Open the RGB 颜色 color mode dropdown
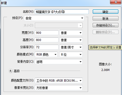This screenshot has height=95, width=122. (x=46, y=54)
